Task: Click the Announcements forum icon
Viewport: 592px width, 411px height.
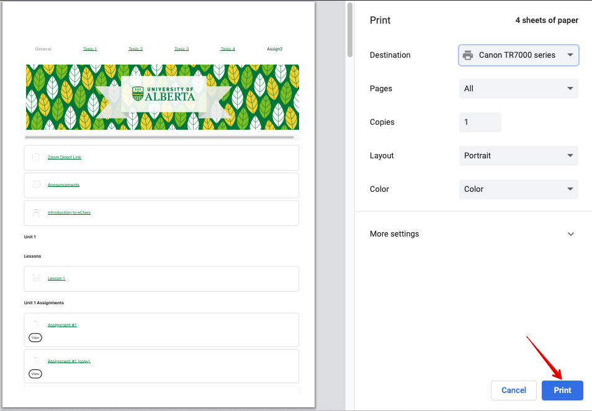Action: tap(36, 184)
